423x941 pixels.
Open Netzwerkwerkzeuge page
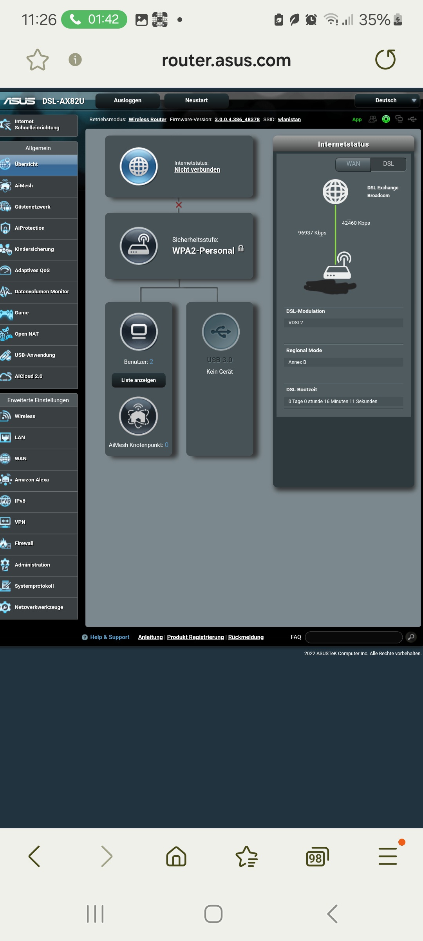[x=39, y=607]
